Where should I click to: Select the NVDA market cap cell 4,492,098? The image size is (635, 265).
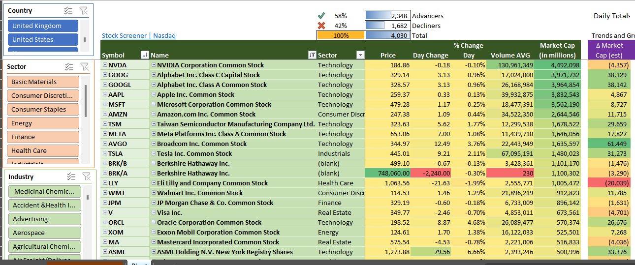(x=557, y=65)
